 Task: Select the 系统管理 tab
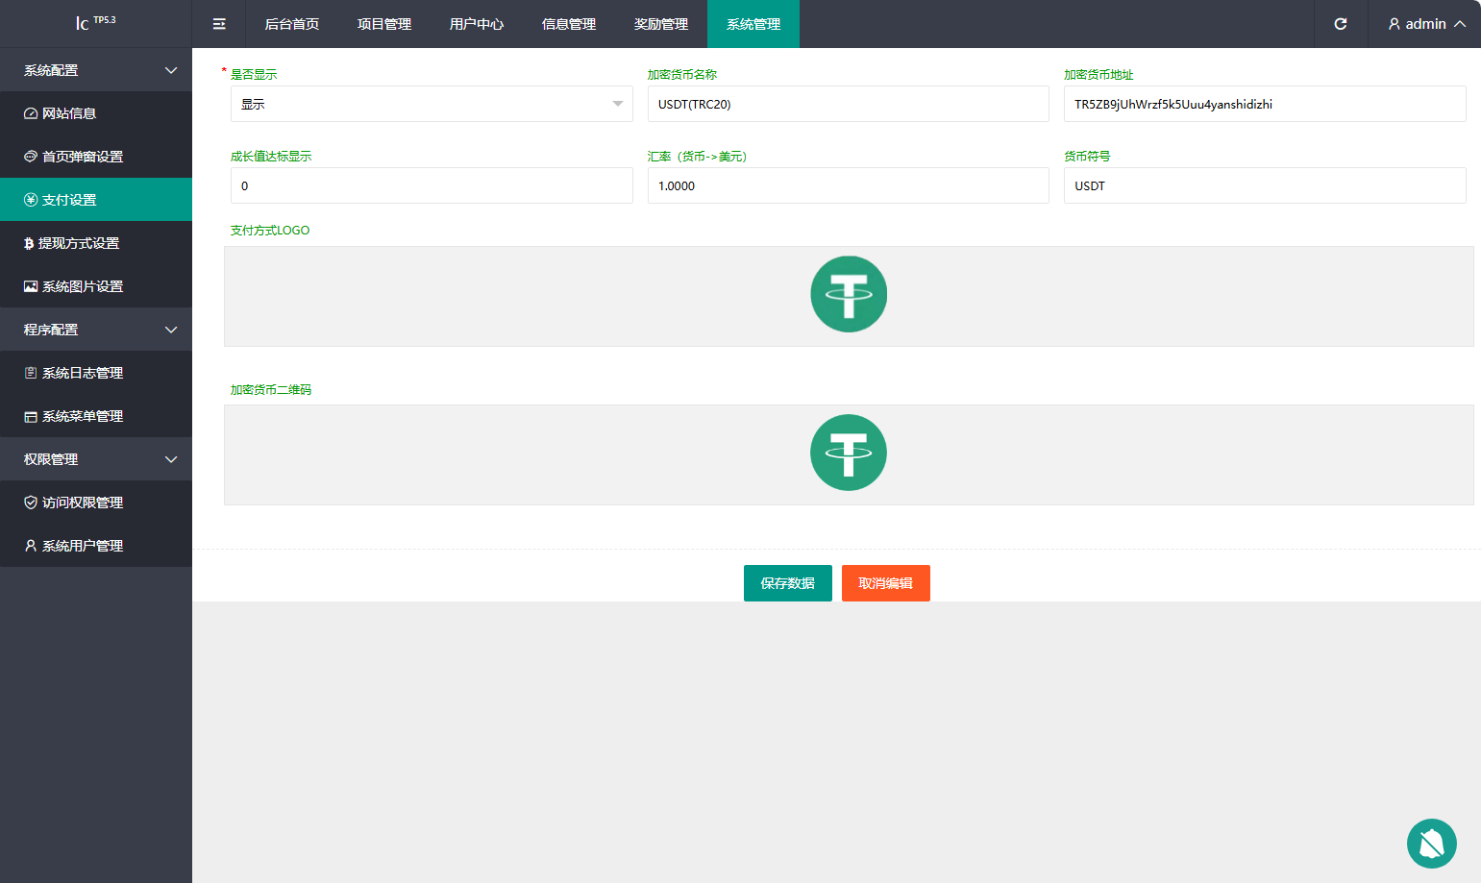tap(753, 24)
